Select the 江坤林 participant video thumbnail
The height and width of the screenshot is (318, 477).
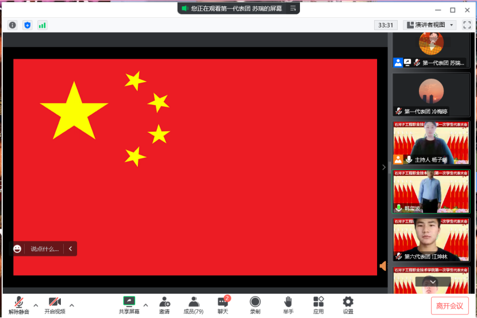431,239
